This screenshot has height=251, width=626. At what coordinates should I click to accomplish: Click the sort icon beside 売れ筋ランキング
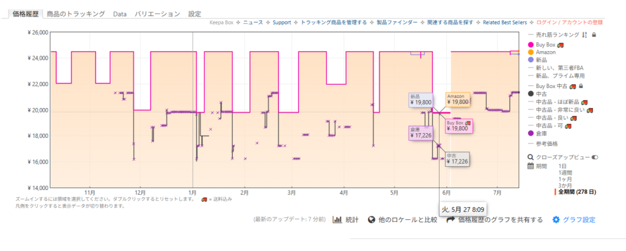[x=584, y=35]
